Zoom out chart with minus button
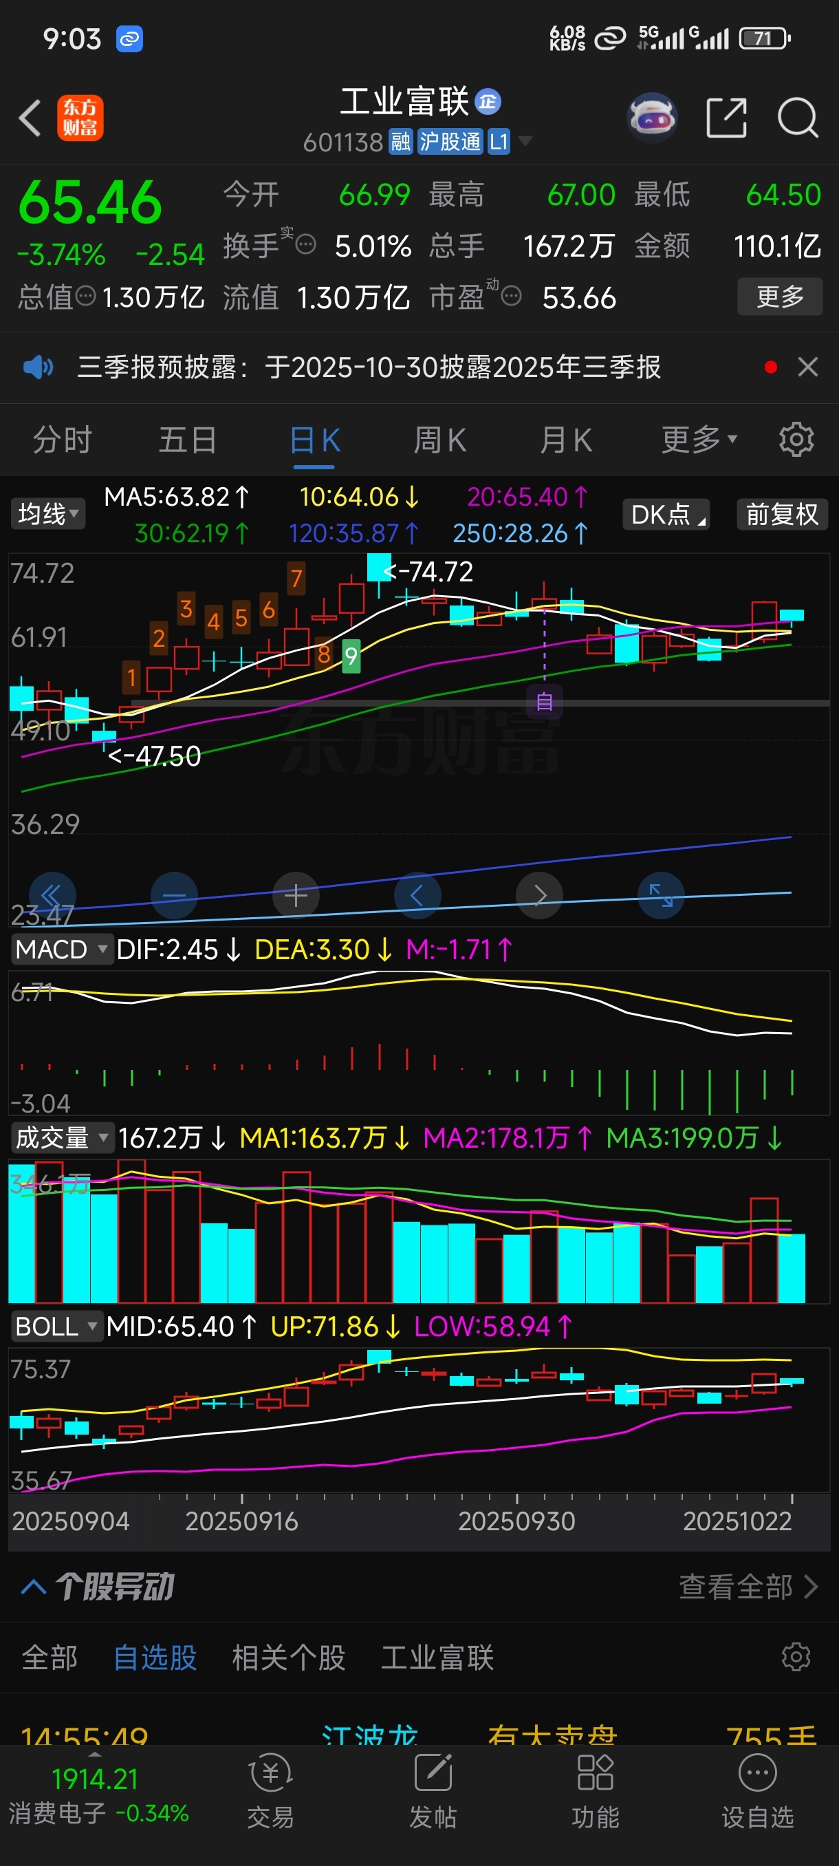 pyautogui.click(x=174, y=895)
